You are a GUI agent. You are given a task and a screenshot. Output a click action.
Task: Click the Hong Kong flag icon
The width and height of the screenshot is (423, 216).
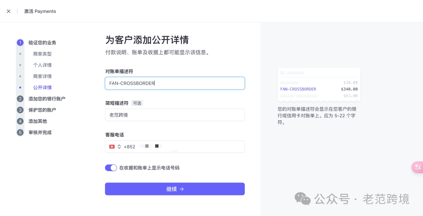tap(112, 146)
